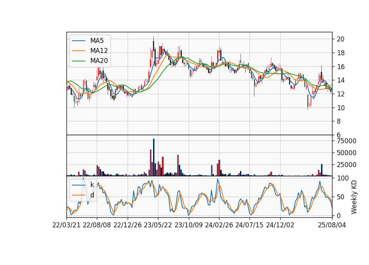Click the MA20 legend entry
This screenshot has width=369, height=265.
(x=90, y=61)
